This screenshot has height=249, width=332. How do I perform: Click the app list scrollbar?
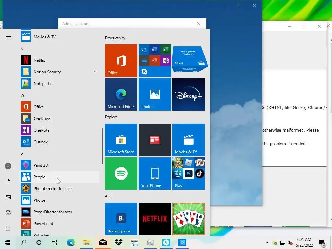point(102,146)
